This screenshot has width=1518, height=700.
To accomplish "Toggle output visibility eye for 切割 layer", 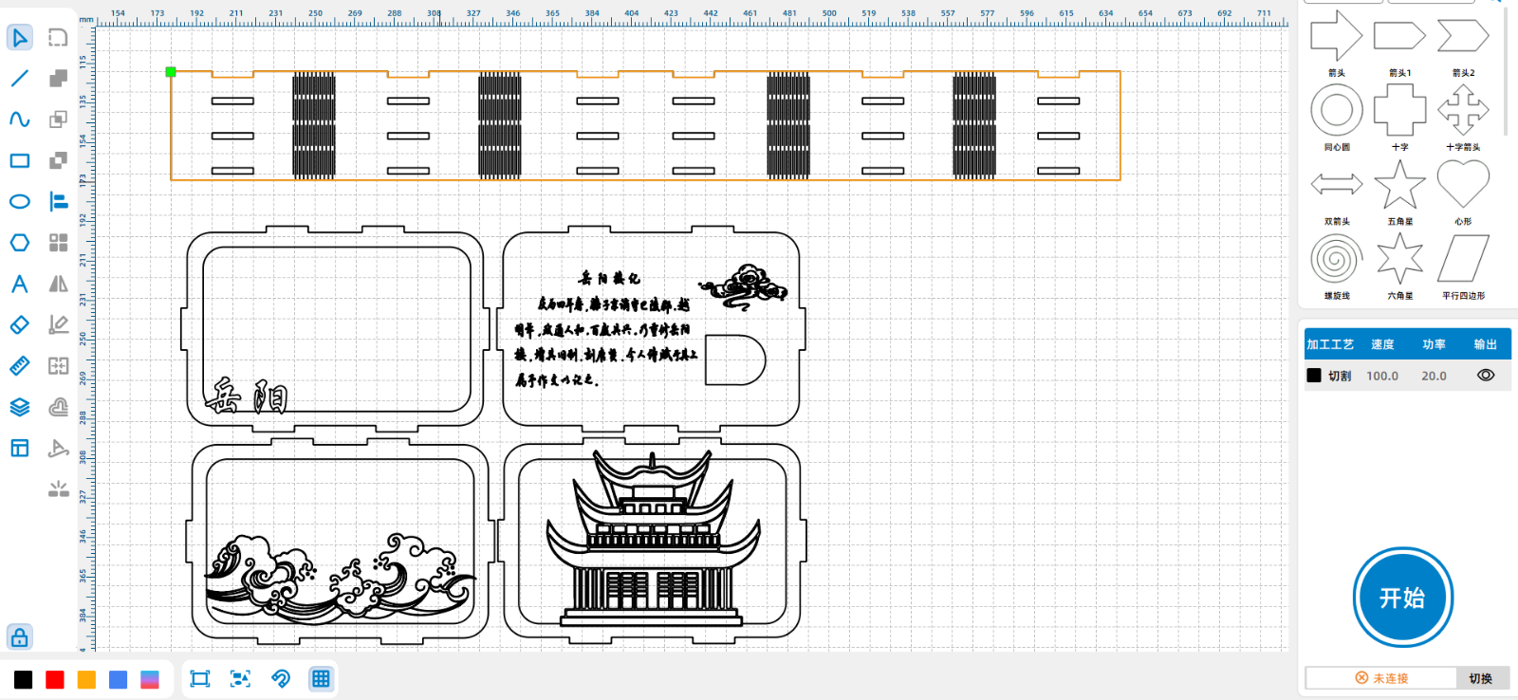I will click(x=1486, y=376).
